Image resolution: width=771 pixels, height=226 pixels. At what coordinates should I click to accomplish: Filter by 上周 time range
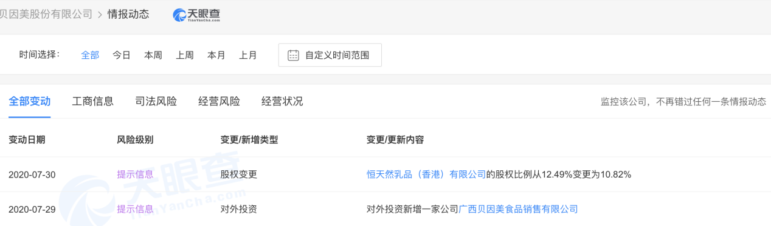coord(185,55)
